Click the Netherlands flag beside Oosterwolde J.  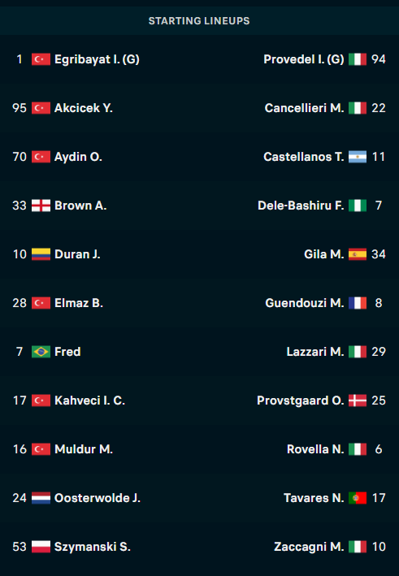[41, 498]
